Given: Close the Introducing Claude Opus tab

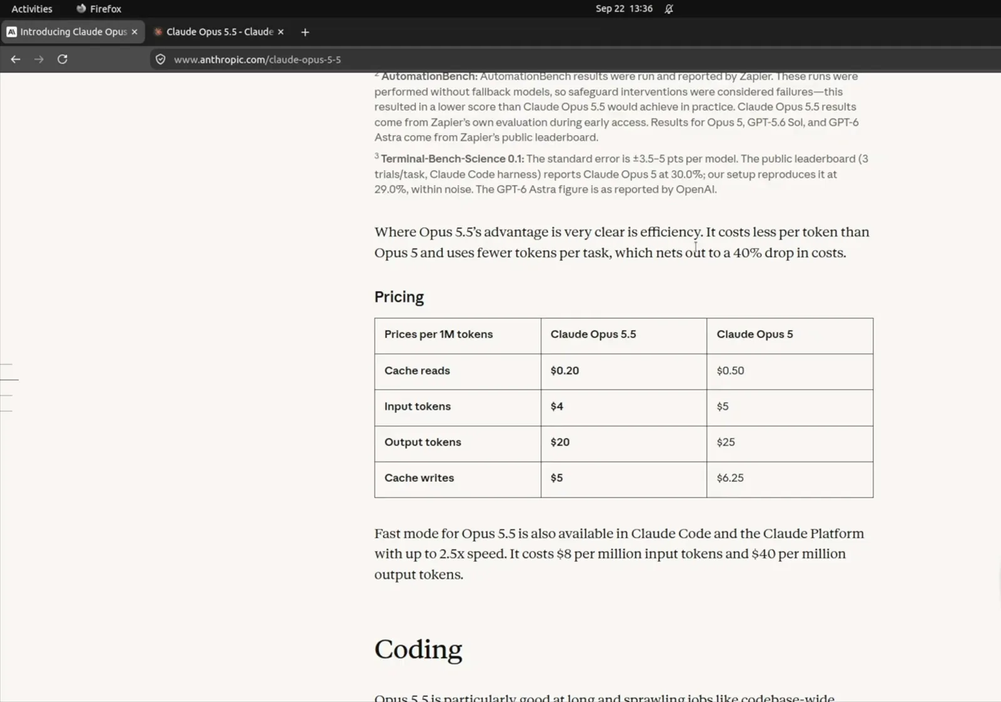Looking at the screenshot, I should point(135,32).
